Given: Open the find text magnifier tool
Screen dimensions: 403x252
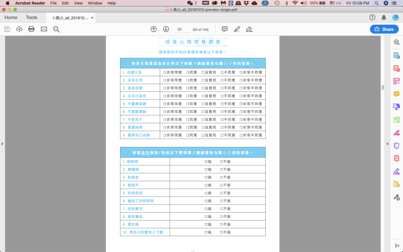Looking at the screenshot, I should coord(56,29).
